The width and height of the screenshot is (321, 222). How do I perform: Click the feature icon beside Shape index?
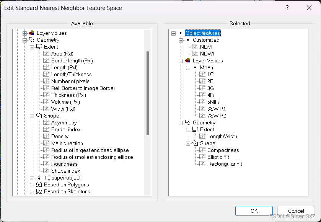(x=46, y=171)
